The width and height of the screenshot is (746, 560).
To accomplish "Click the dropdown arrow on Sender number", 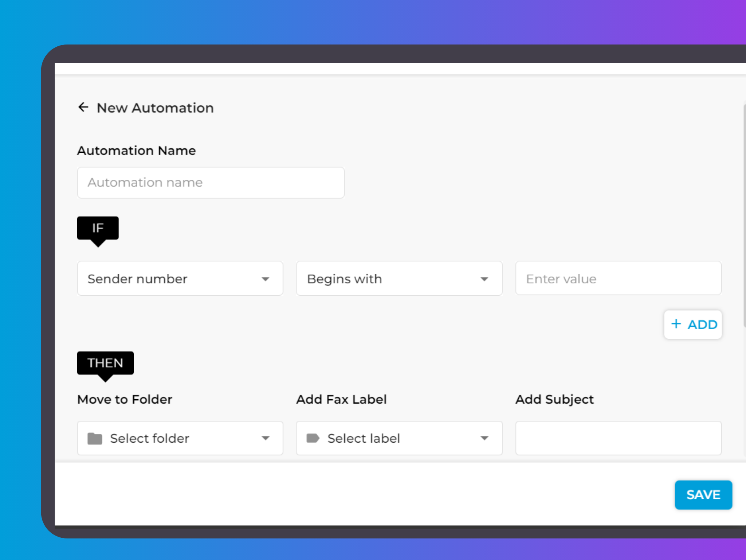I will [x=266, y=279].
